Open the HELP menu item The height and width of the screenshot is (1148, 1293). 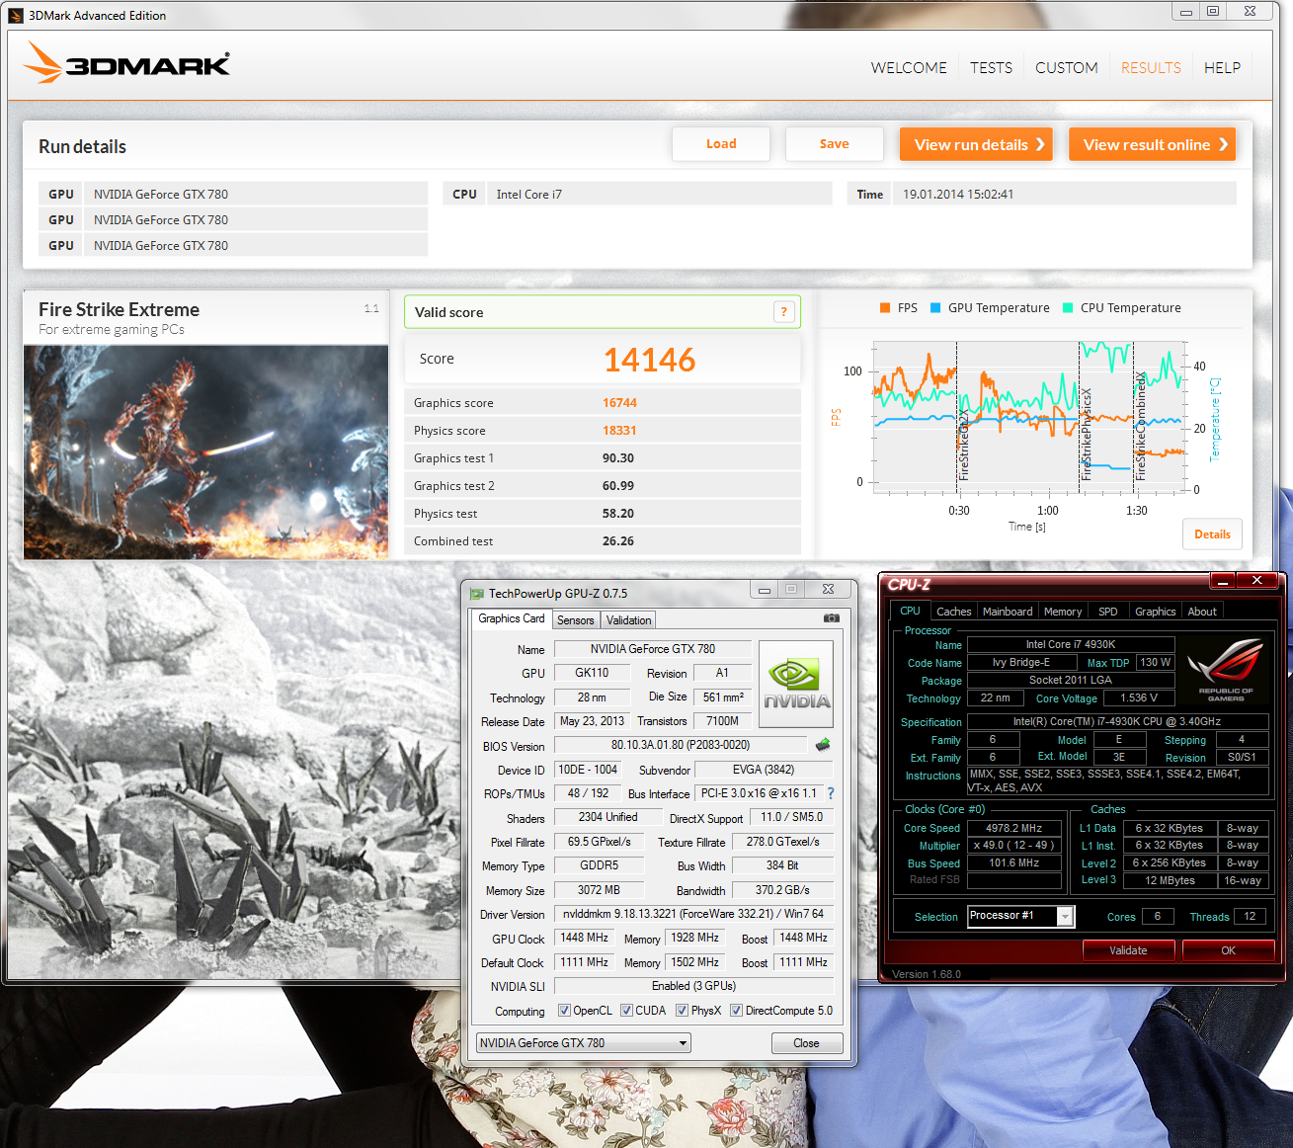pyautogui.click(x=1222, y=67)
